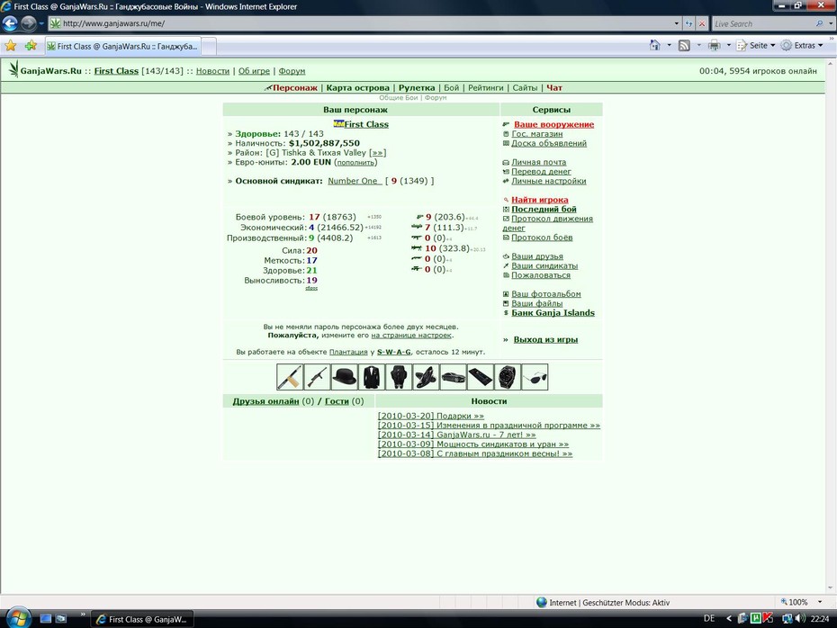Image resolution: width=837 pixels, height=628 pixels.
Task: Open the sunglasses inventory item
Action: point(535,377)
